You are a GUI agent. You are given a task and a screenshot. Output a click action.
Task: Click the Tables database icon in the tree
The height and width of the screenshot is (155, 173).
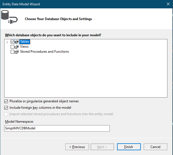17,42
